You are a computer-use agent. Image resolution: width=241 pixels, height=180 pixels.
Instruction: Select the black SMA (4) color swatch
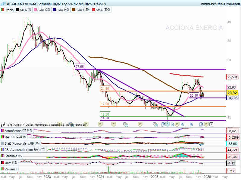pyautogui.click(x=18, y=10)
